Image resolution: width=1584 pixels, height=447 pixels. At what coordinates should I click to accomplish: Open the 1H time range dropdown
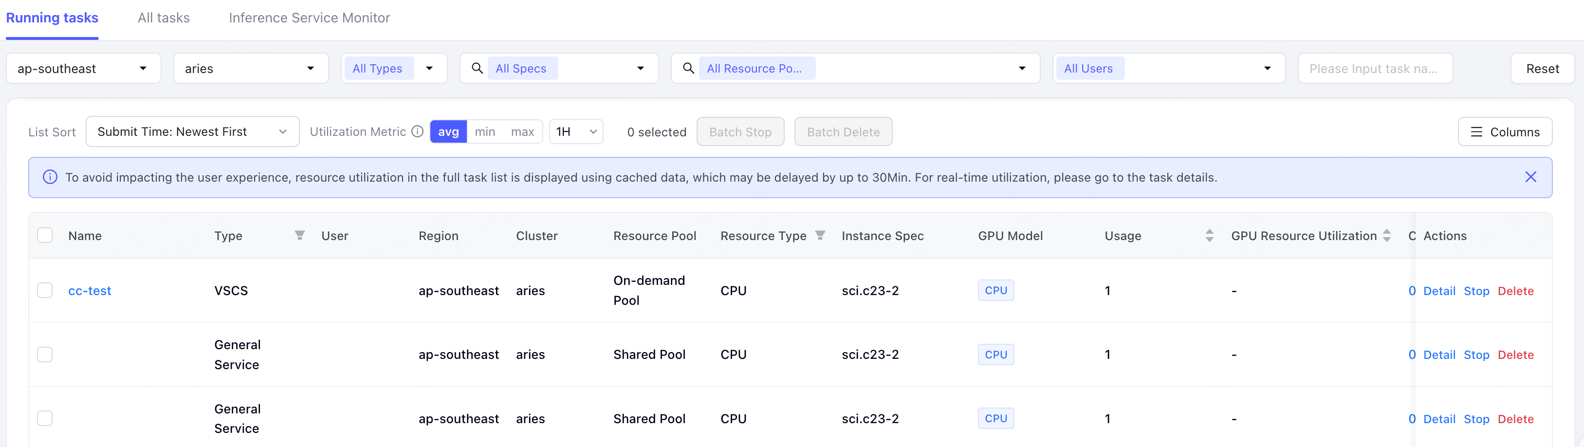tap(576, 131)
